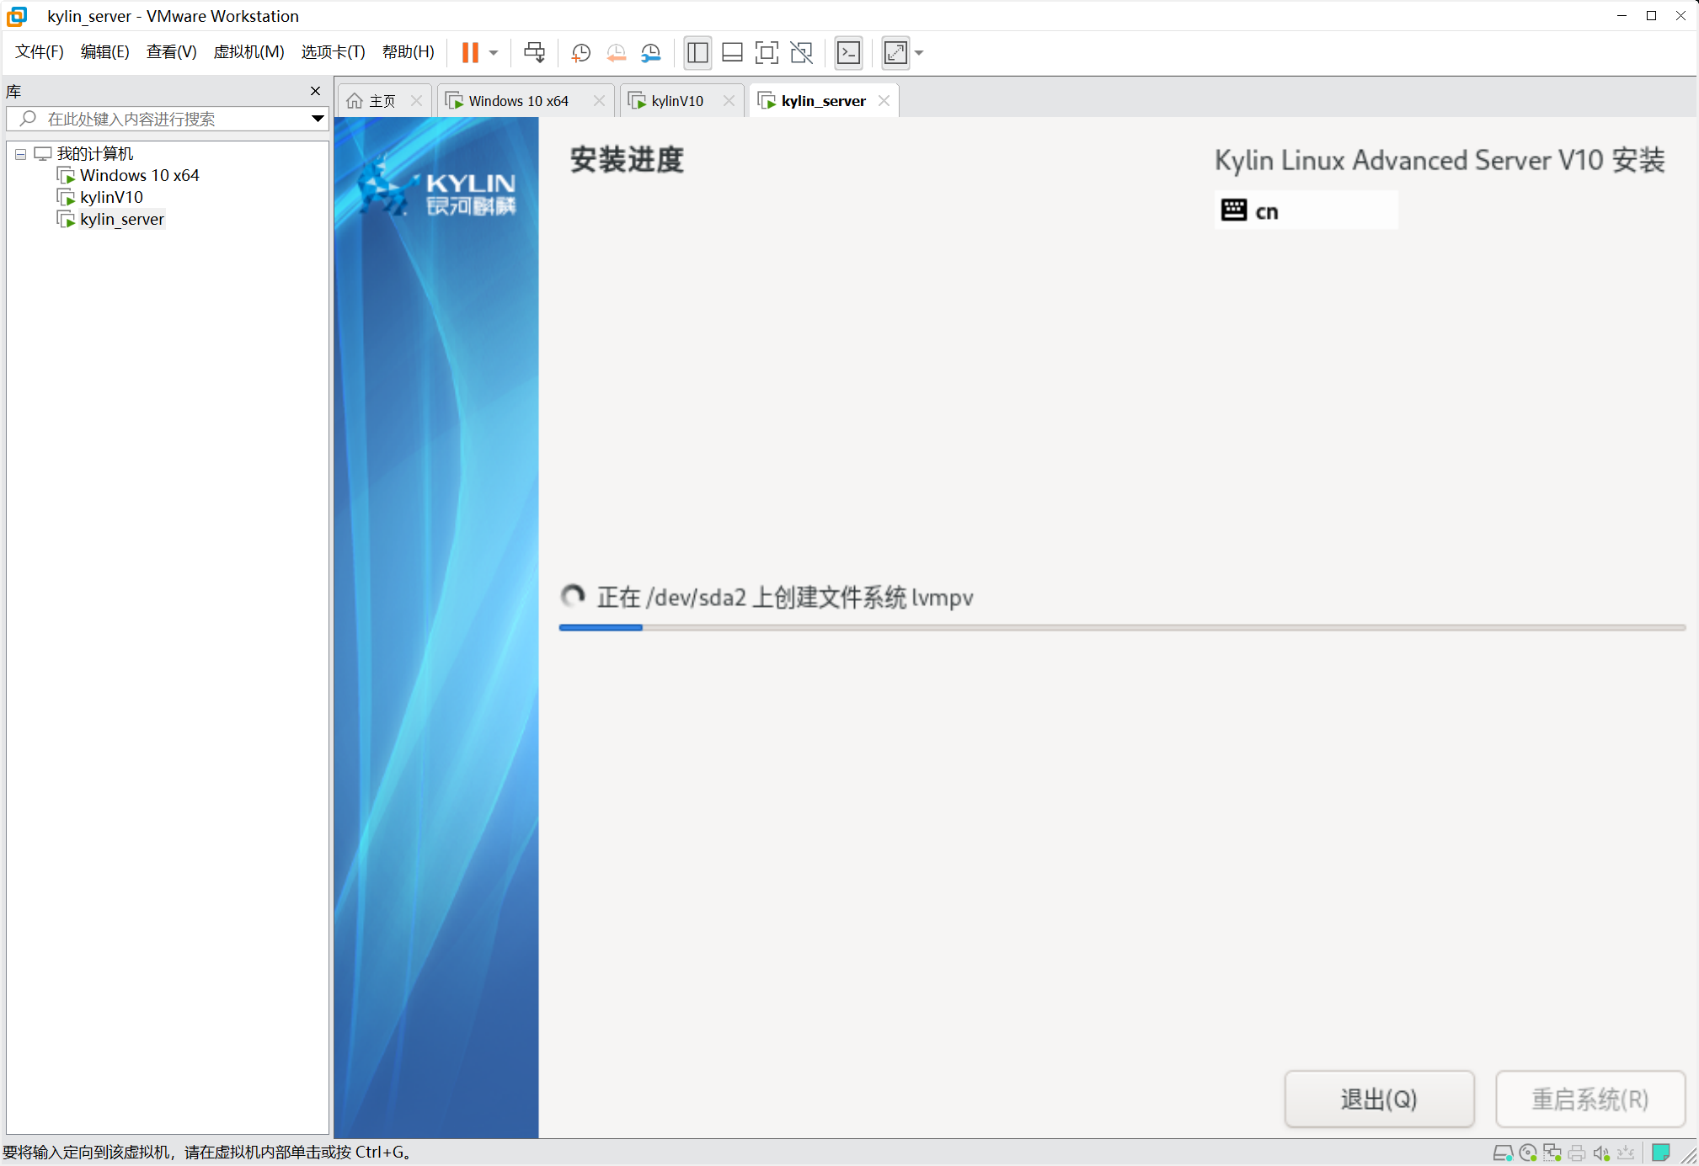Send Ctrl+Alt+Del to the virtual machine
The image size is (1699, 1166).
[x=534, y=53]
